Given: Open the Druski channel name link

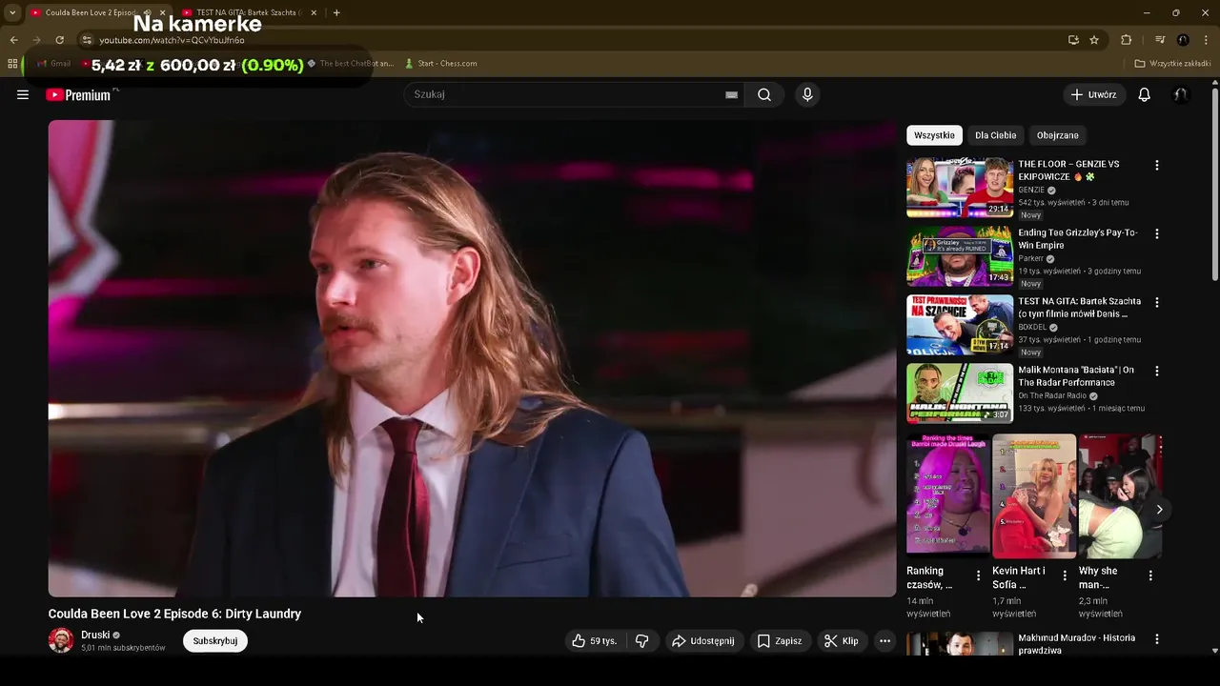Looking at the screenshot, I should tap(95, 635).
